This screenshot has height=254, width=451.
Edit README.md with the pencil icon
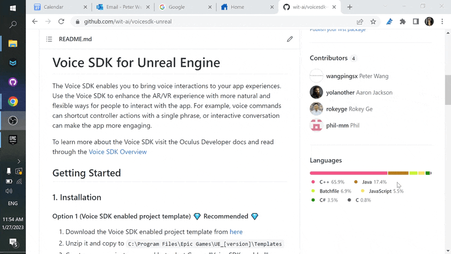click(x=290, y=39)
